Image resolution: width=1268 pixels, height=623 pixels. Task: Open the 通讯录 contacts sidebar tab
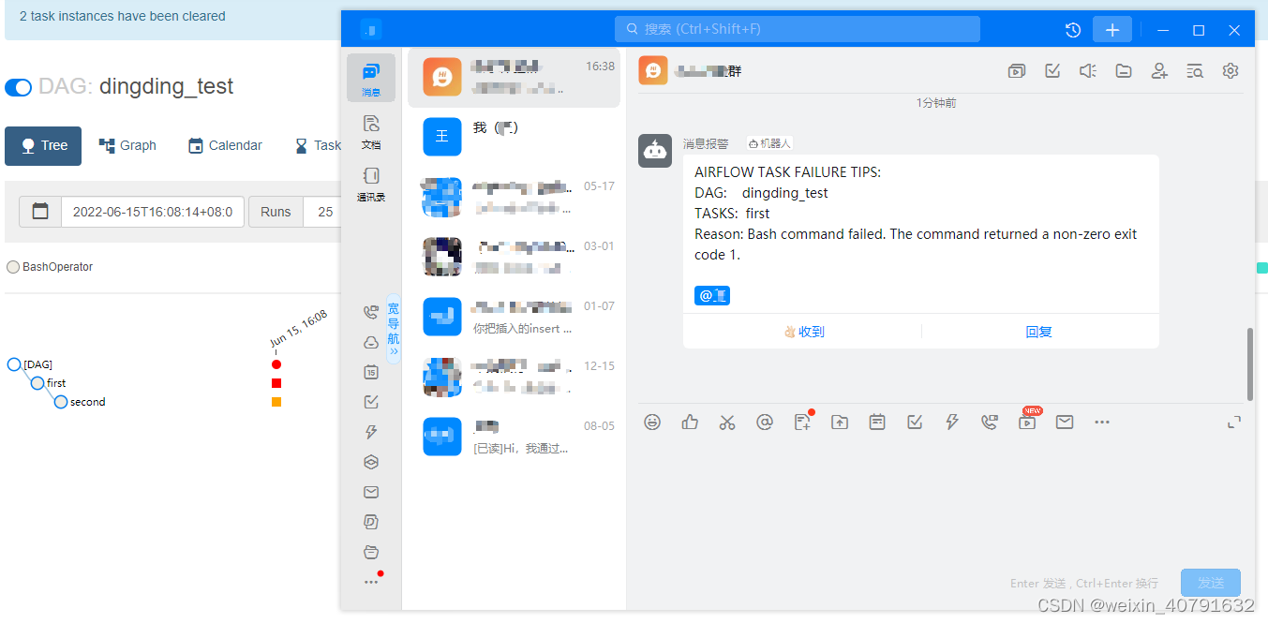tap(371, 183)
